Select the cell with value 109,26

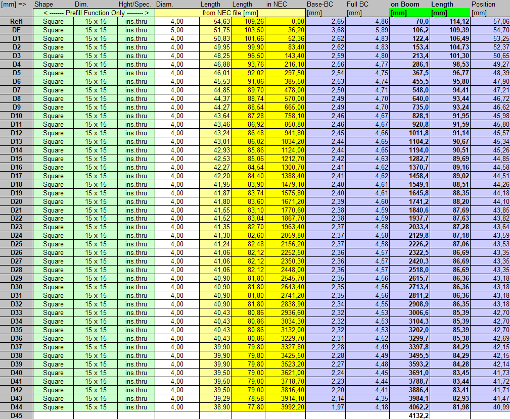(x=248, y=21)
